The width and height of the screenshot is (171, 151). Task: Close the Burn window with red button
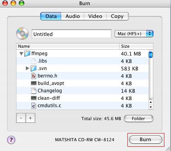click(x=5, y=3)
